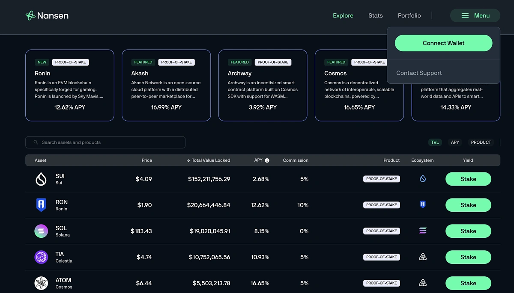
Task: Click the 10% commission value for RON
Action: pos(303,205)
